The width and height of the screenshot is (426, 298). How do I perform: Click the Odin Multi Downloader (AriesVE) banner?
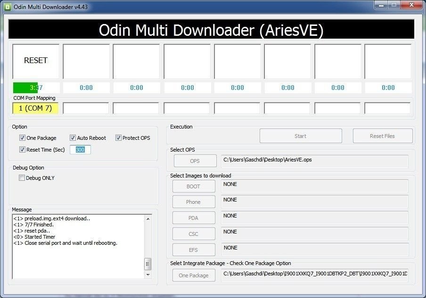[212, 30]
